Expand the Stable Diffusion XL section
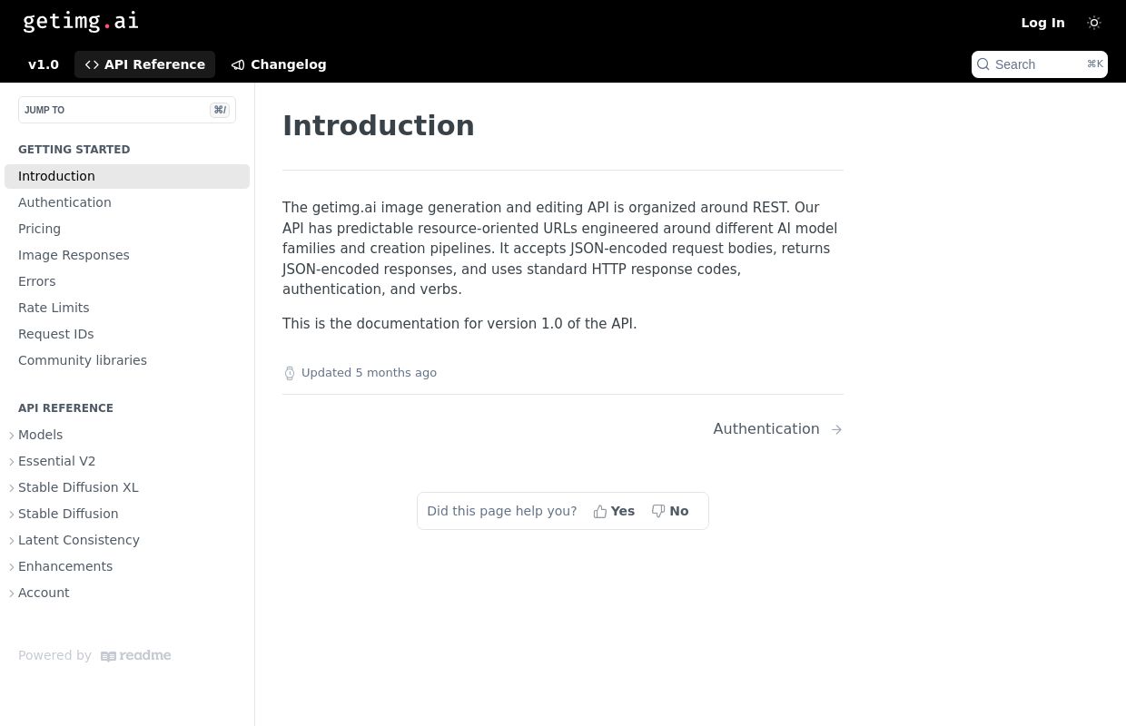This screenshot has height=726, width=1126. click(13, 488)
